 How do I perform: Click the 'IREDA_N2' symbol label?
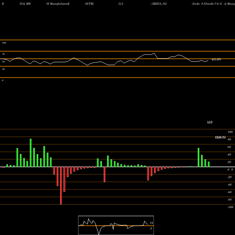tap(159, 4)
